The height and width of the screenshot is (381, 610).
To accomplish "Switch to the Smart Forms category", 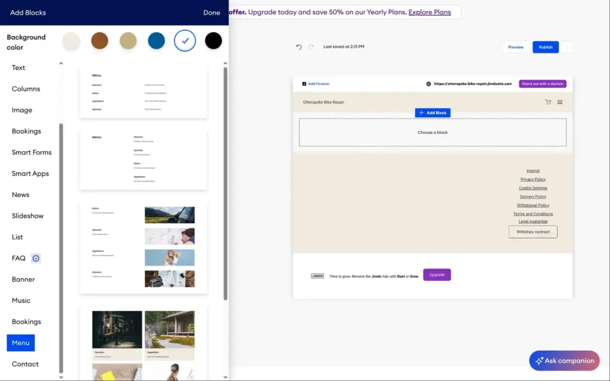I will 32,152.
